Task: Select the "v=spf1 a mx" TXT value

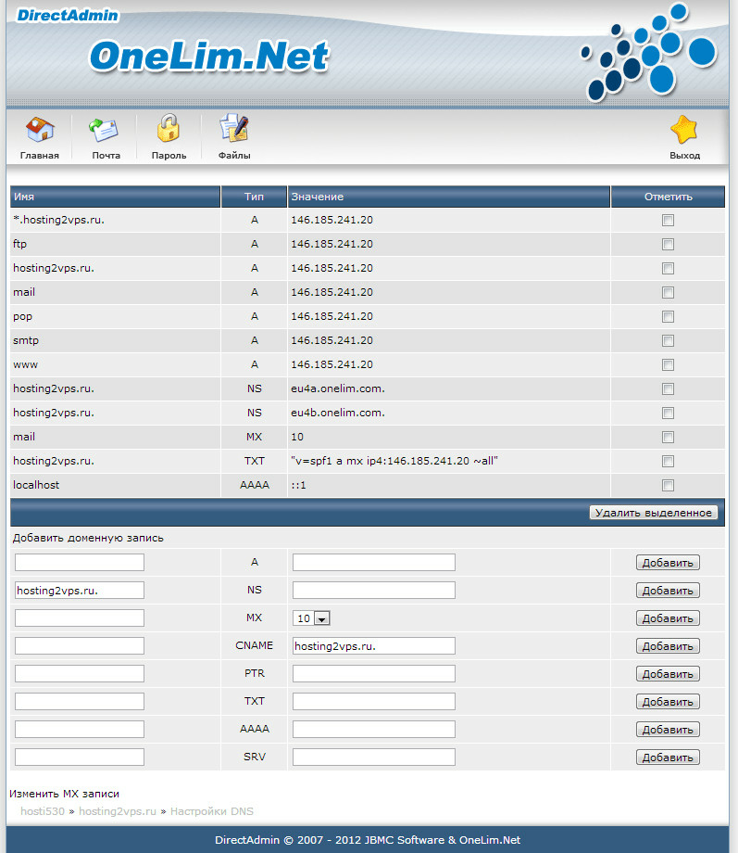Action: [x=394, y=462]
